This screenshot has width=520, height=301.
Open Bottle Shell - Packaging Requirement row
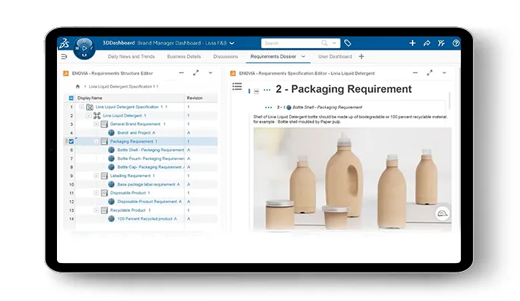click(150, 150)
